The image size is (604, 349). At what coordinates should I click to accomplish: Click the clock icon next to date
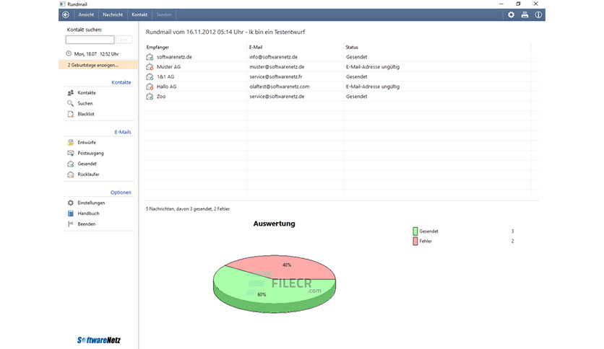(x=69, y=54)
